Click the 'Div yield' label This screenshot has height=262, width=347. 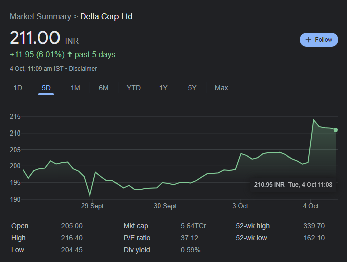pyautogui.click(x=137, y=250)
